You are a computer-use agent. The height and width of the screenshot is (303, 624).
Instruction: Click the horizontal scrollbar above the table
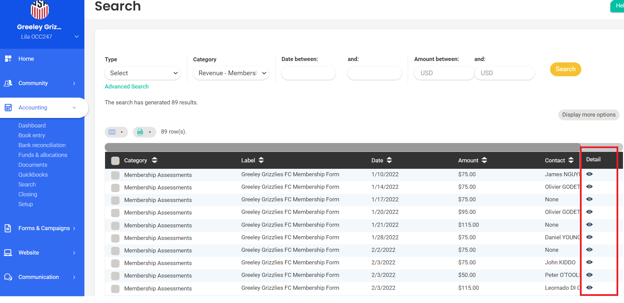pos(342,147)
